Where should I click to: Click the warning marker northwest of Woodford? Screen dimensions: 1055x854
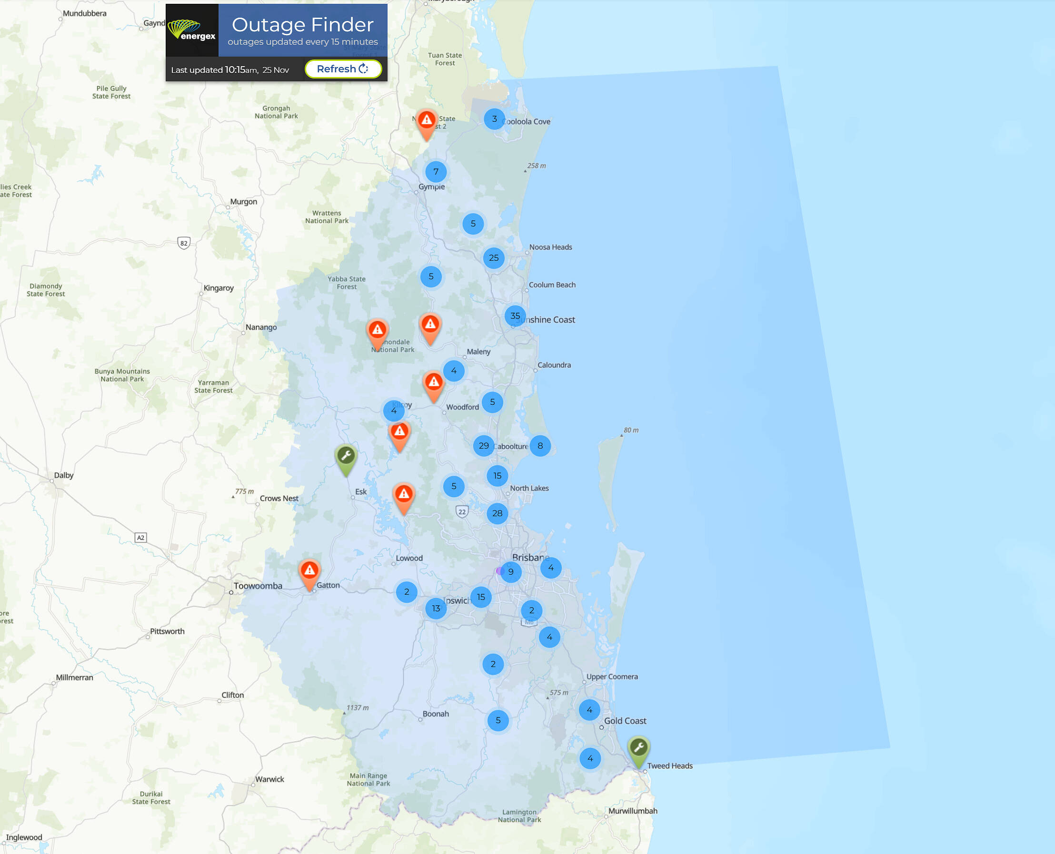point(433,383)
